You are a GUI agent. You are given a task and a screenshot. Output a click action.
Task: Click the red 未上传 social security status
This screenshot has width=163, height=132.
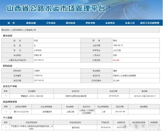[x=116, y=60]
